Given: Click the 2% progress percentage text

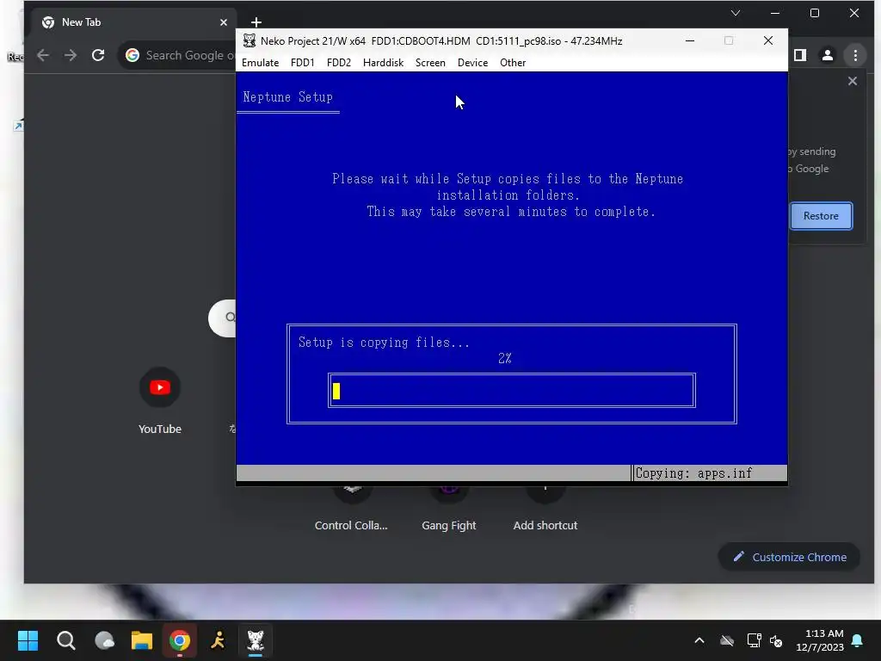Looking at the screenshot, I should click(x=504, y=358).
